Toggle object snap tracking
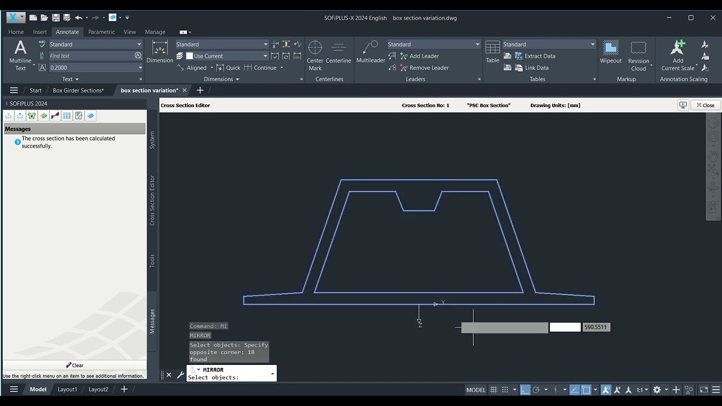722x406 pixels. coord(574,390)
